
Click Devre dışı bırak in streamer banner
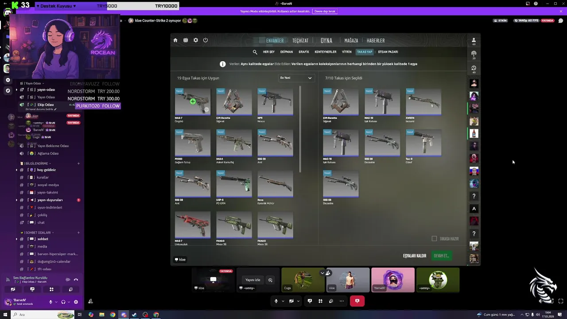tap(325, 11)
